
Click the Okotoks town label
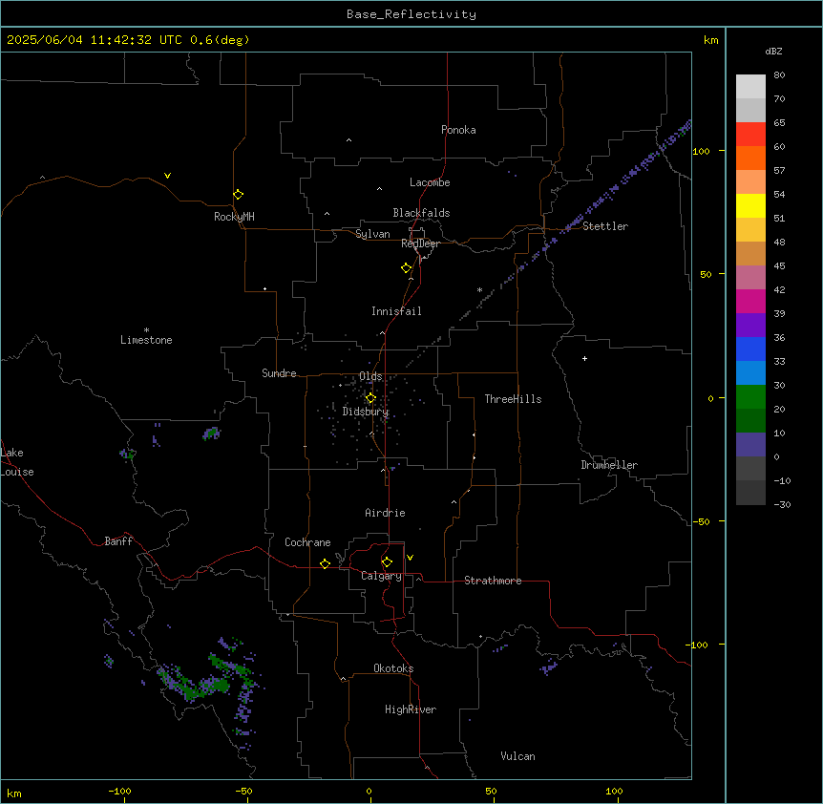pyautogui.click(x=393, y=668)
